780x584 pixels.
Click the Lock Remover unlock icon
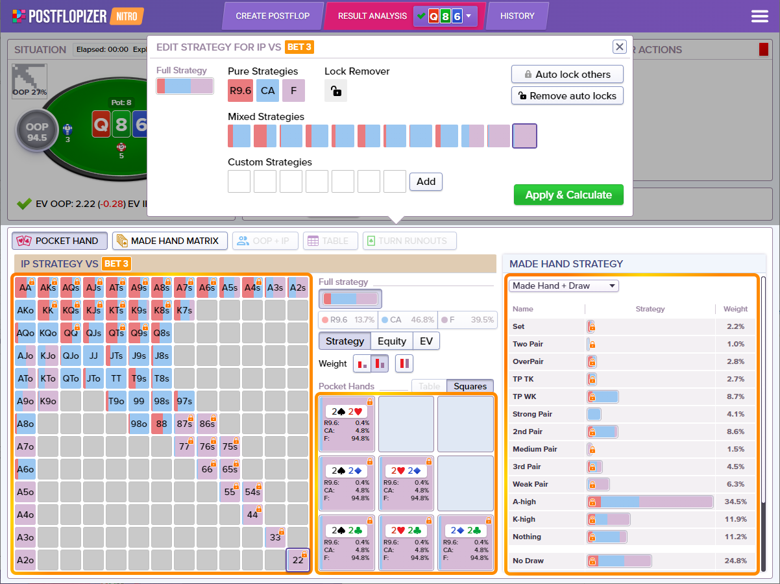point(335,91)
